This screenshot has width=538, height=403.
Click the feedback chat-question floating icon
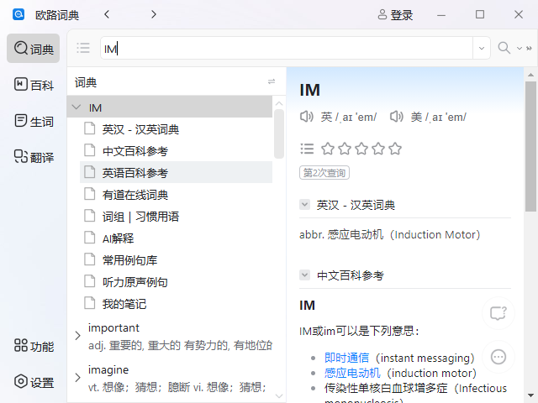498,313
